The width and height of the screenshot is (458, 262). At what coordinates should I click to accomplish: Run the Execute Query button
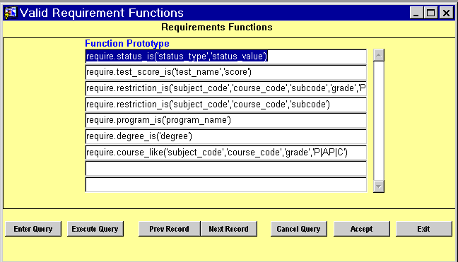(x=95, y=229)
